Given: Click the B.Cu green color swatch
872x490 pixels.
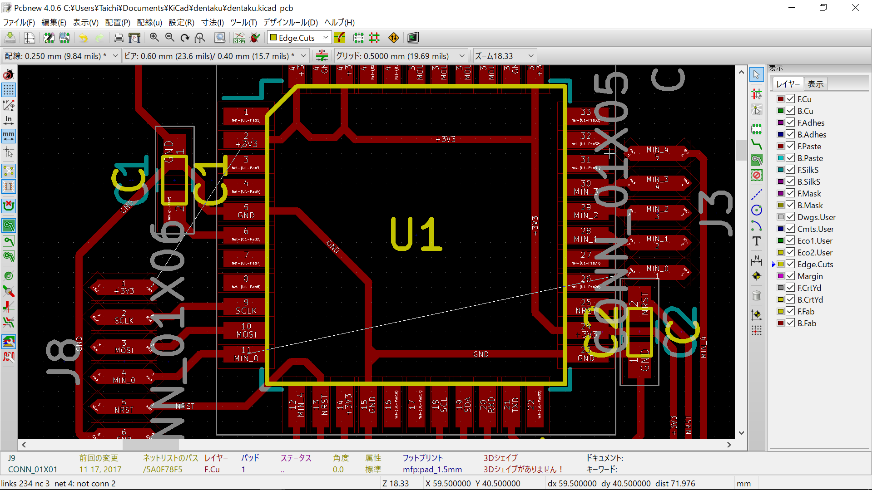Looking at the screenshot, I should (x=780, y=111).
